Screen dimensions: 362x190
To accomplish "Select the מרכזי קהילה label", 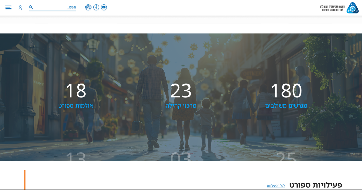I will click(181, 106).
